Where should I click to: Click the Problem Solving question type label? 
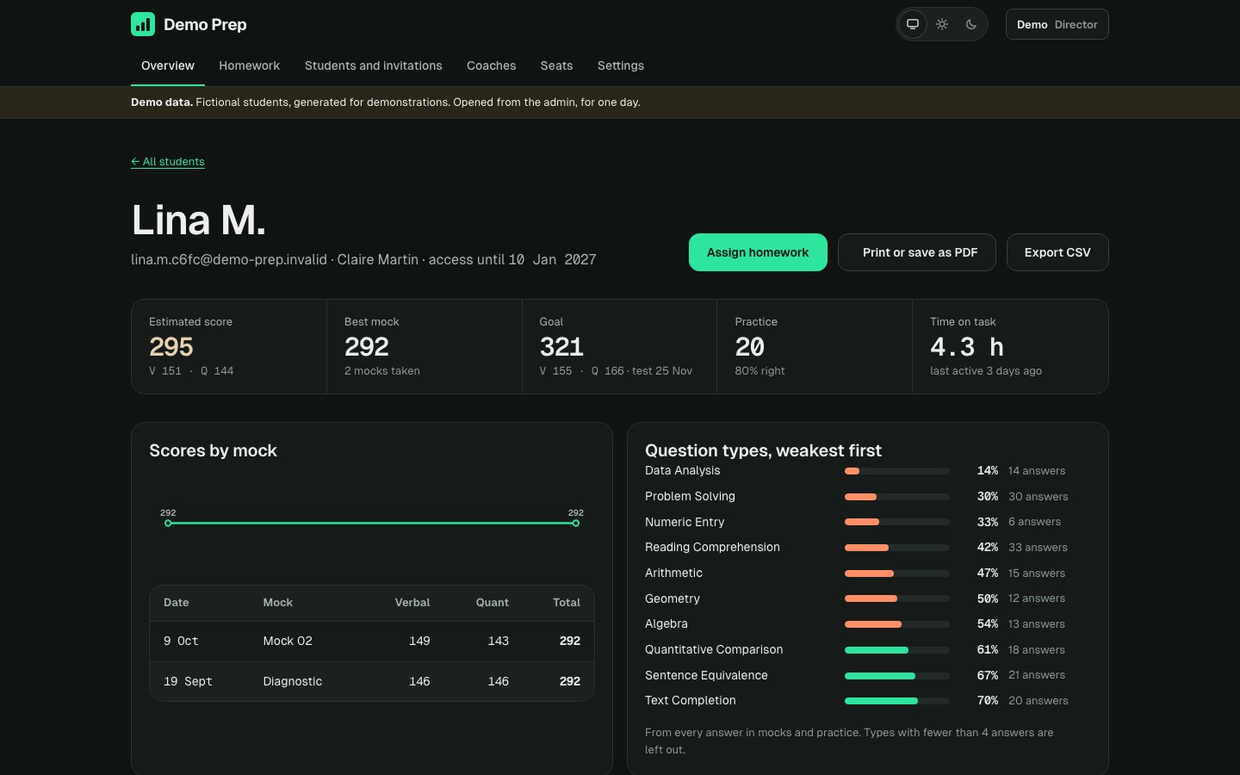690,496
